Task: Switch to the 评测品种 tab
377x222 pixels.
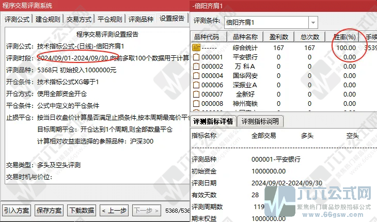Action: click(142, 19)
